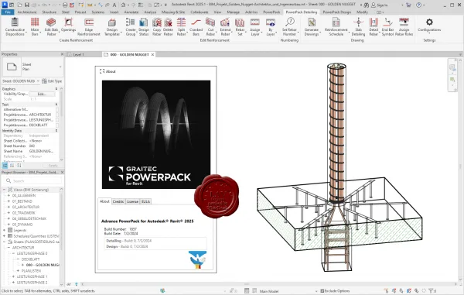Choose the End Bar Symbol tool
This screenshot has height=295, width=464.
tap(387, 26)
